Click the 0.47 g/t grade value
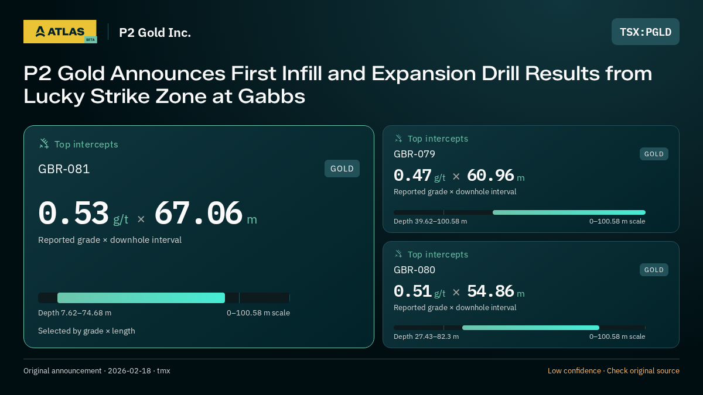The image size is (703, 395). click(419, 176)
